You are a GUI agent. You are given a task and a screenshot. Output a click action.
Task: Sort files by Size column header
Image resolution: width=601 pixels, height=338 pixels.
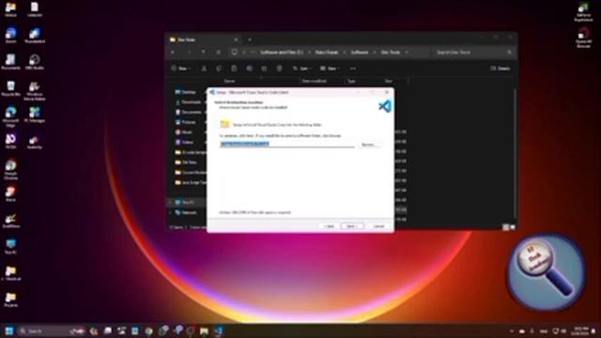(388, 81)
